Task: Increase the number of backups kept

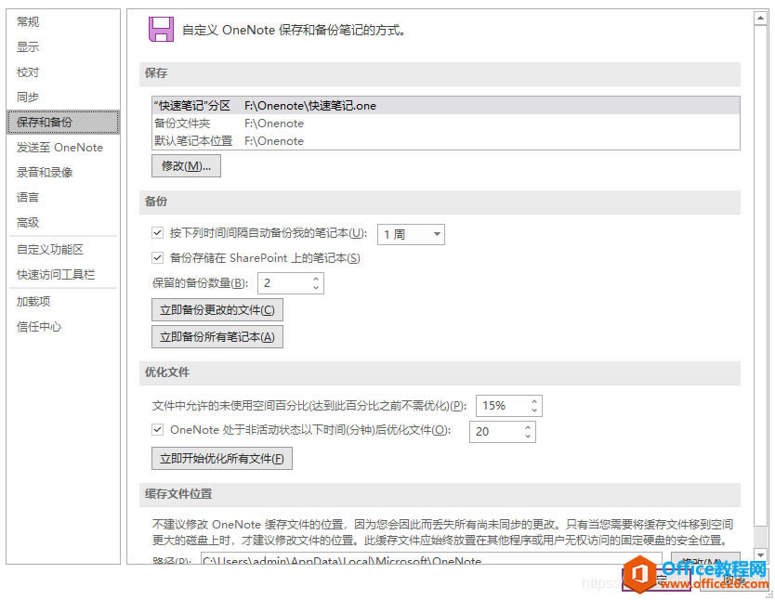Action: pos(316,279)
